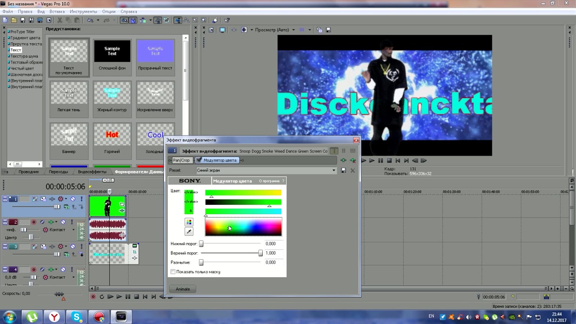Open color palette button in effect dialog
The height and width of the screenshot is (324, 576).
189,222
